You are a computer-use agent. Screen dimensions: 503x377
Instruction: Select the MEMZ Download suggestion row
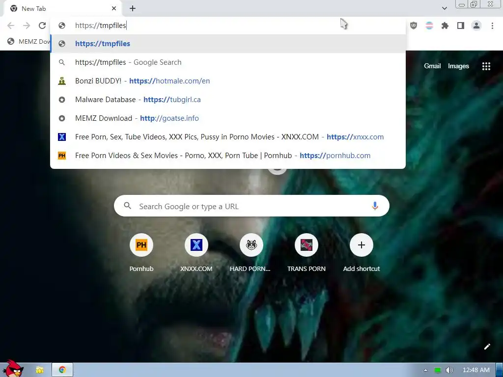228,118
